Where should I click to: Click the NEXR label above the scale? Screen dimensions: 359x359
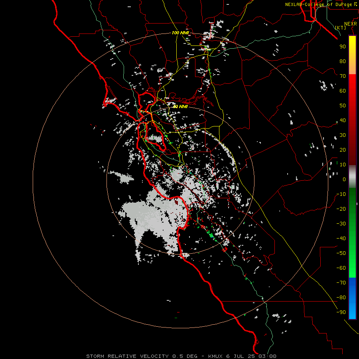click(351, 24)
